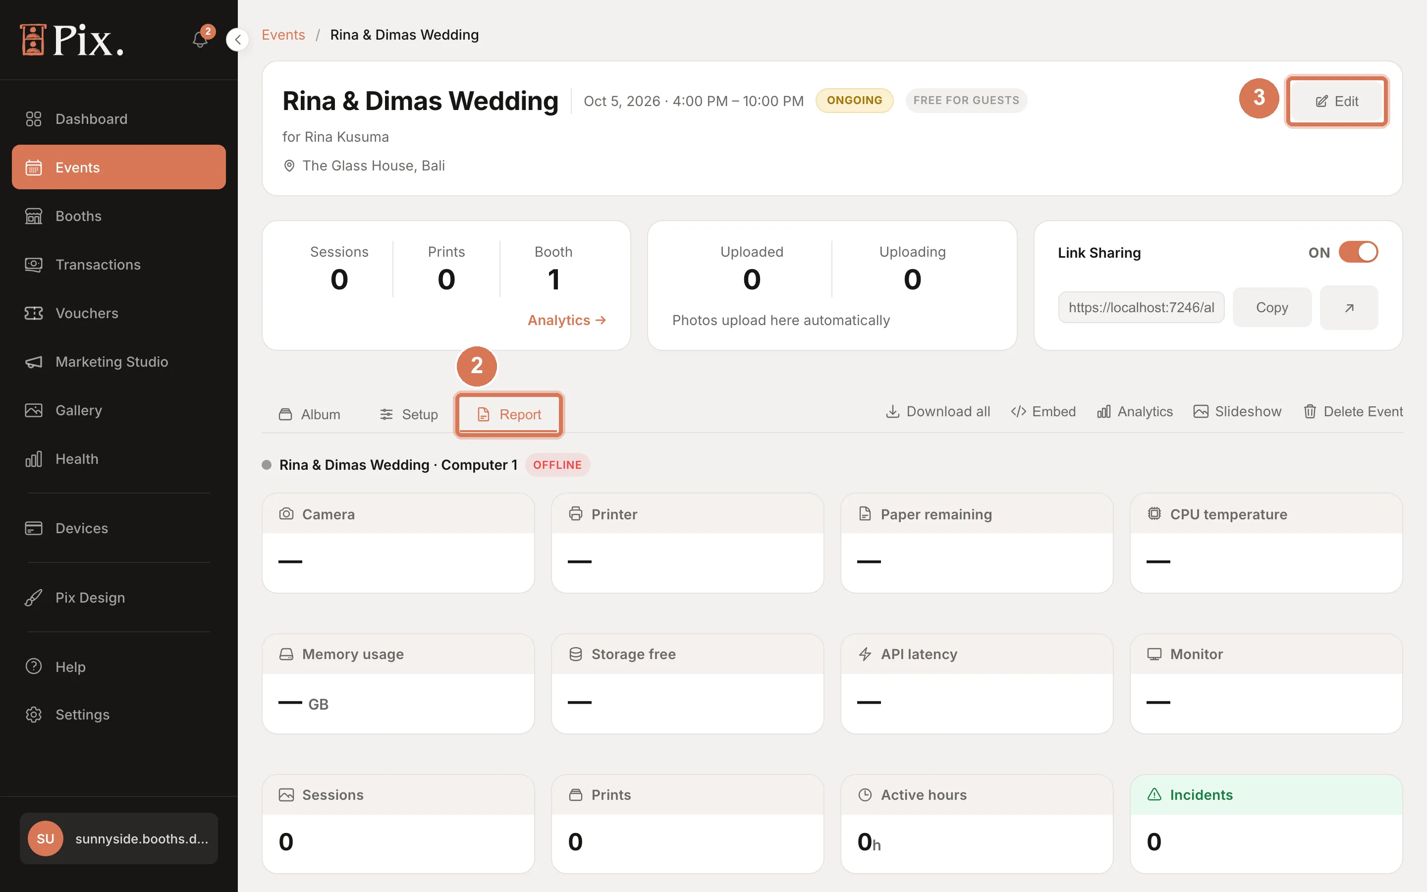Screen dimensions: 1427x892
Task: Open Dashboard in the sidebar
Action: click(118, 118)
